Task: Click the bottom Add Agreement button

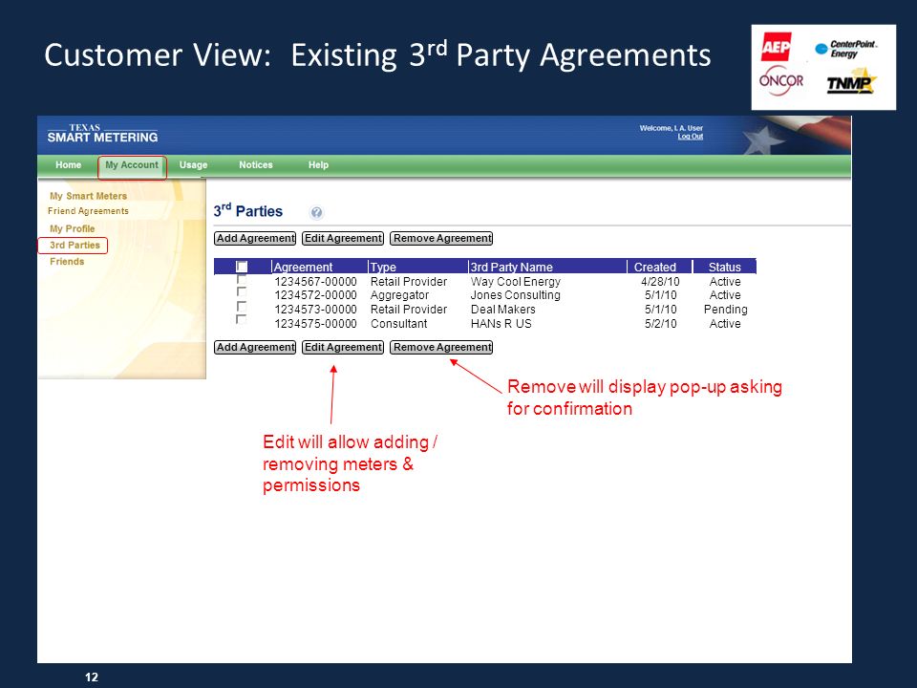Action: (x=256, y=347)
